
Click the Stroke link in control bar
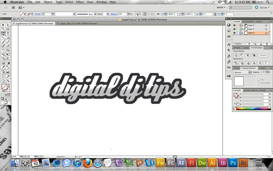point(38,14)
